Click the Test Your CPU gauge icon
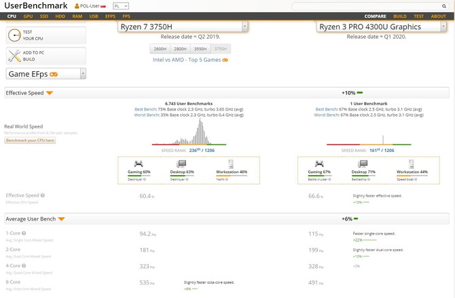Image resolution: width=455 pixels, height=298 pixels. (x=14, y=35)
